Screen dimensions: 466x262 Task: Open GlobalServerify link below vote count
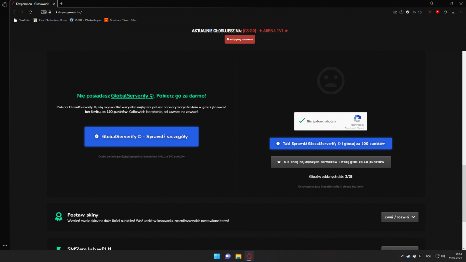pos(331,187)
